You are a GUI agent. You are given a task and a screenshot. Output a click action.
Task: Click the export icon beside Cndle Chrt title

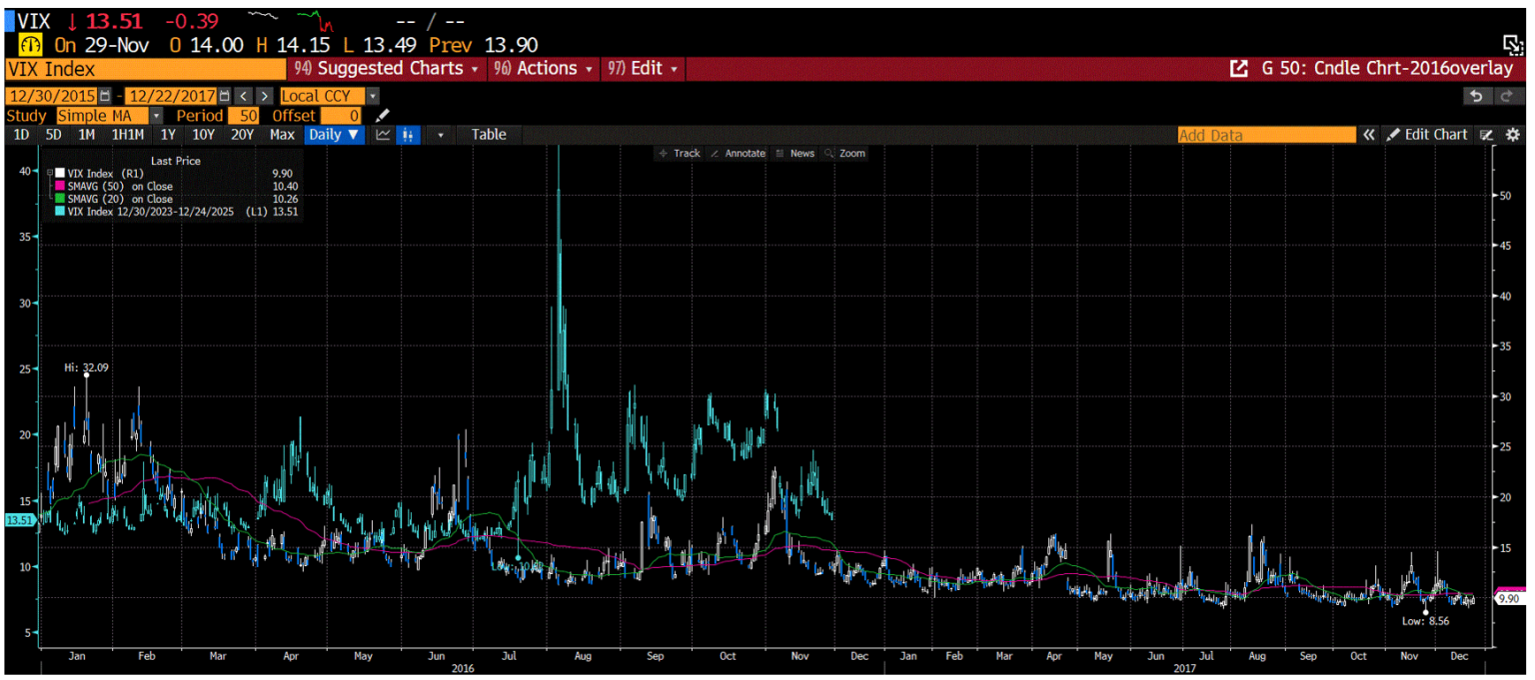point(1239,69)
